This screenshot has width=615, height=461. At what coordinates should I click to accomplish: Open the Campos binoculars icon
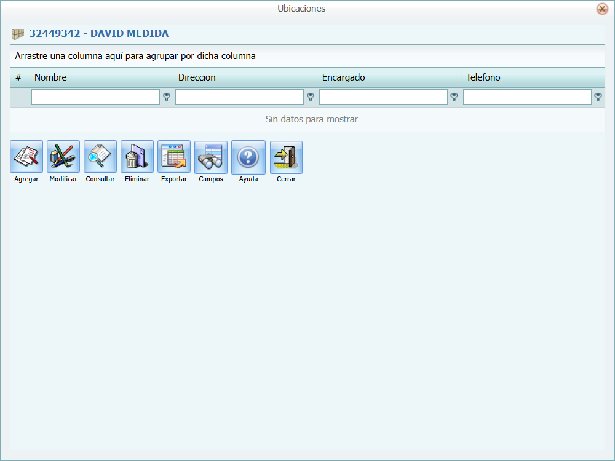pos(211,157)
